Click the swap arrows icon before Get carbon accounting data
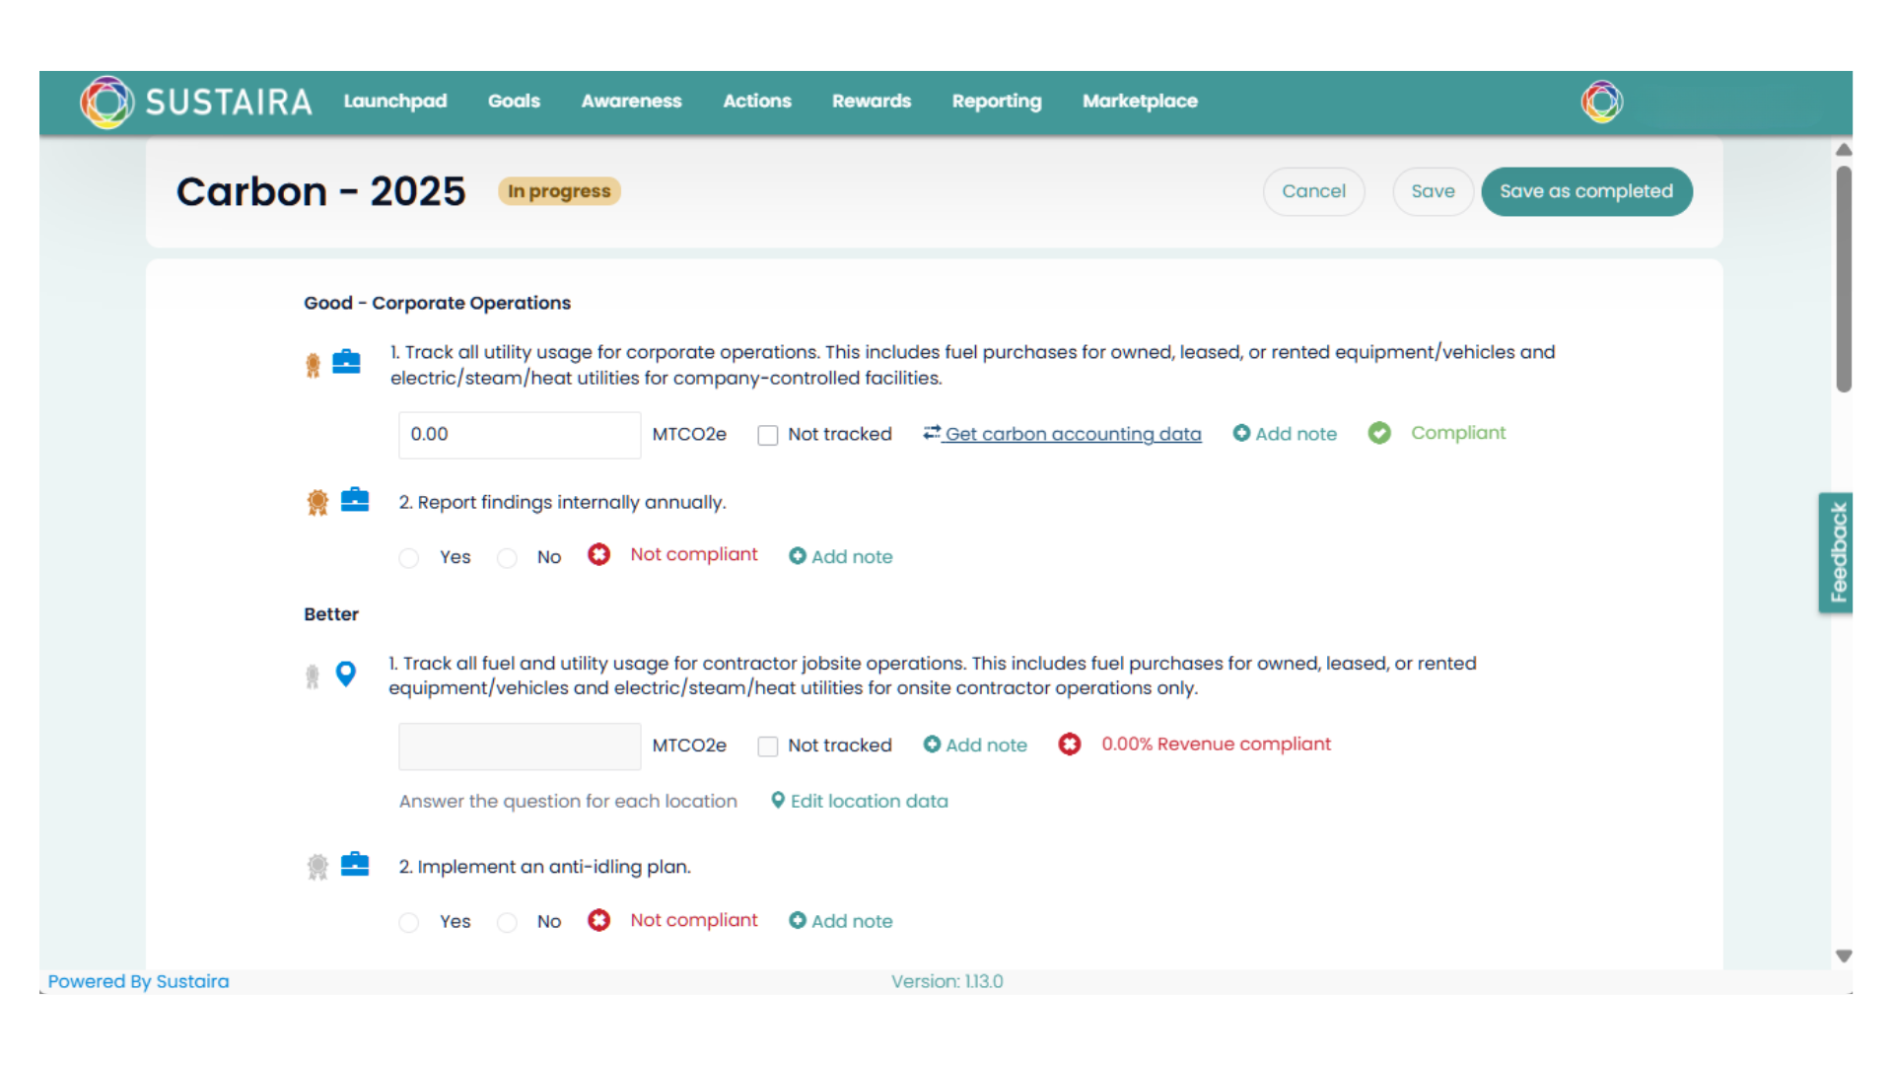The image size is (1893, 1065). [931, 433]
